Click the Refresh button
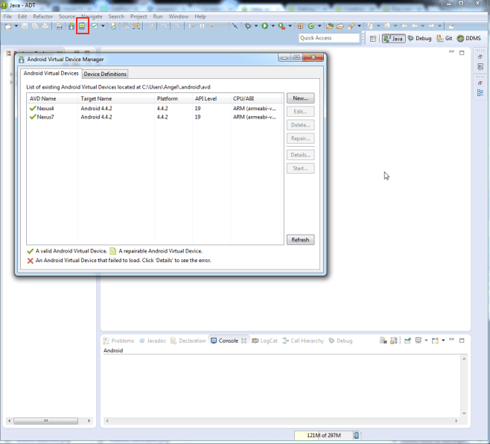 (x=300, y=240)
